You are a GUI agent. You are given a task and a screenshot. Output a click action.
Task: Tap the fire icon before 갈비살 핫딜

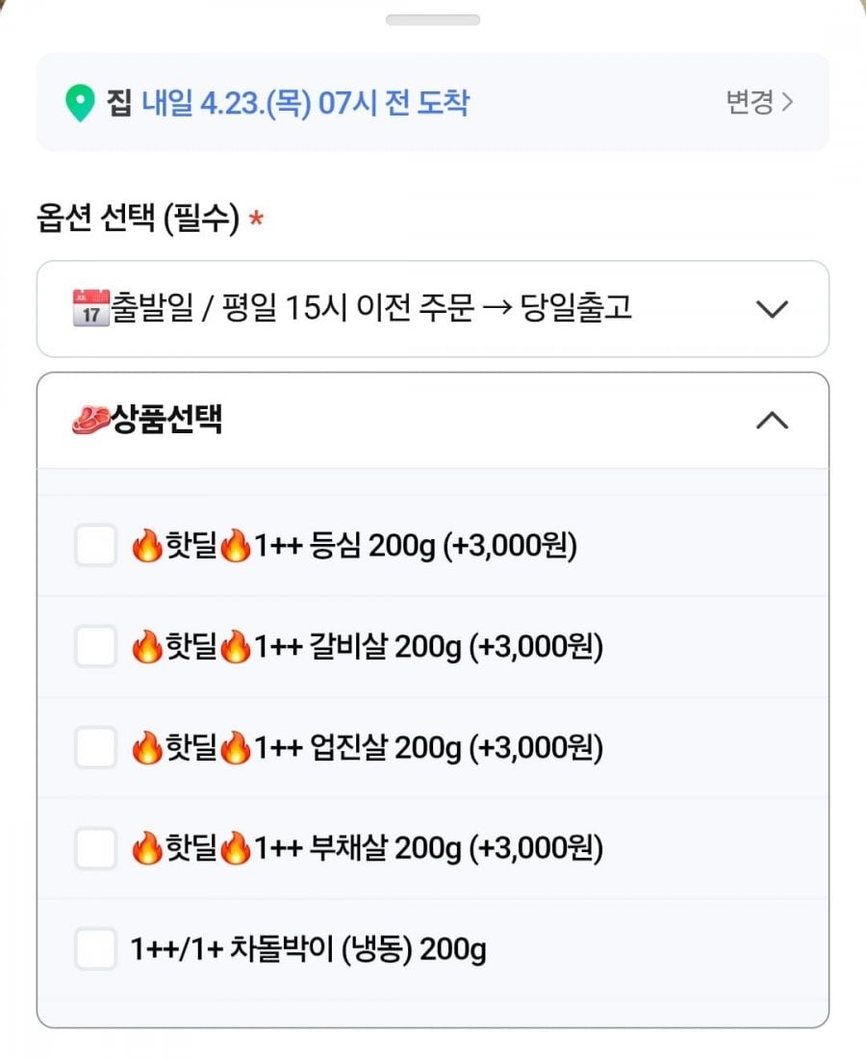pyautogui.click(x=147, y=648)
